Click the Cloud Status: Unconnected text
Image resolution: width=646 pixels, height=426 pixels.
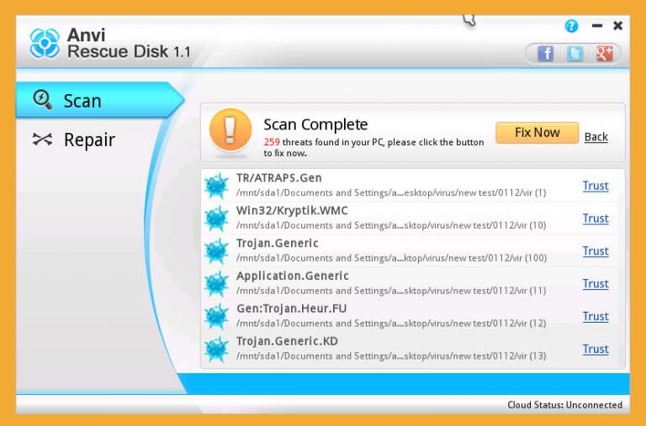tap(564, 405)
